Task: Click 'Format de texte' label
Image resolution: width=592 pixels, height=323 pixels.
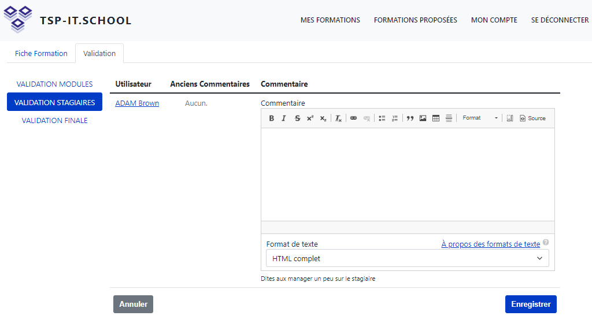Action: [292, 244]
